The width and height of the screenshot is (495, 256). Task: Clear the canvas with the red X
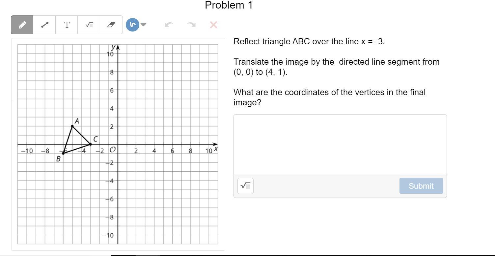(x=213, y=25)
